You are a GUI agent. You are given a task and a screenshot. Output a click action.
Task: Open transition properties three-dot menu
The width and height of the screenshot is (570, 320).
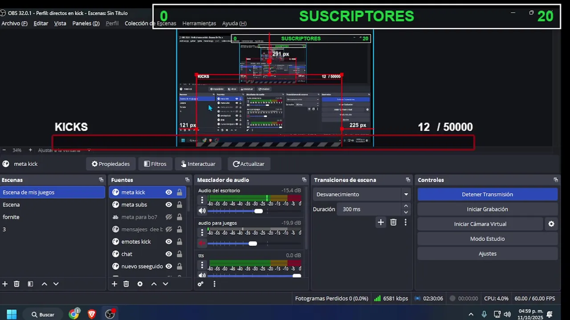405,222
